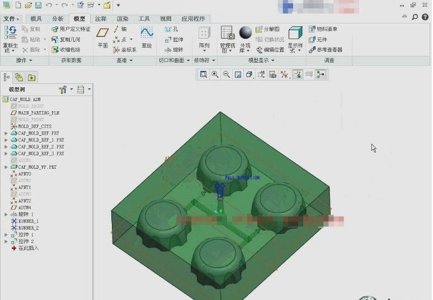Click the Regenerate (重新生成) icon

[x=10, y=33]
